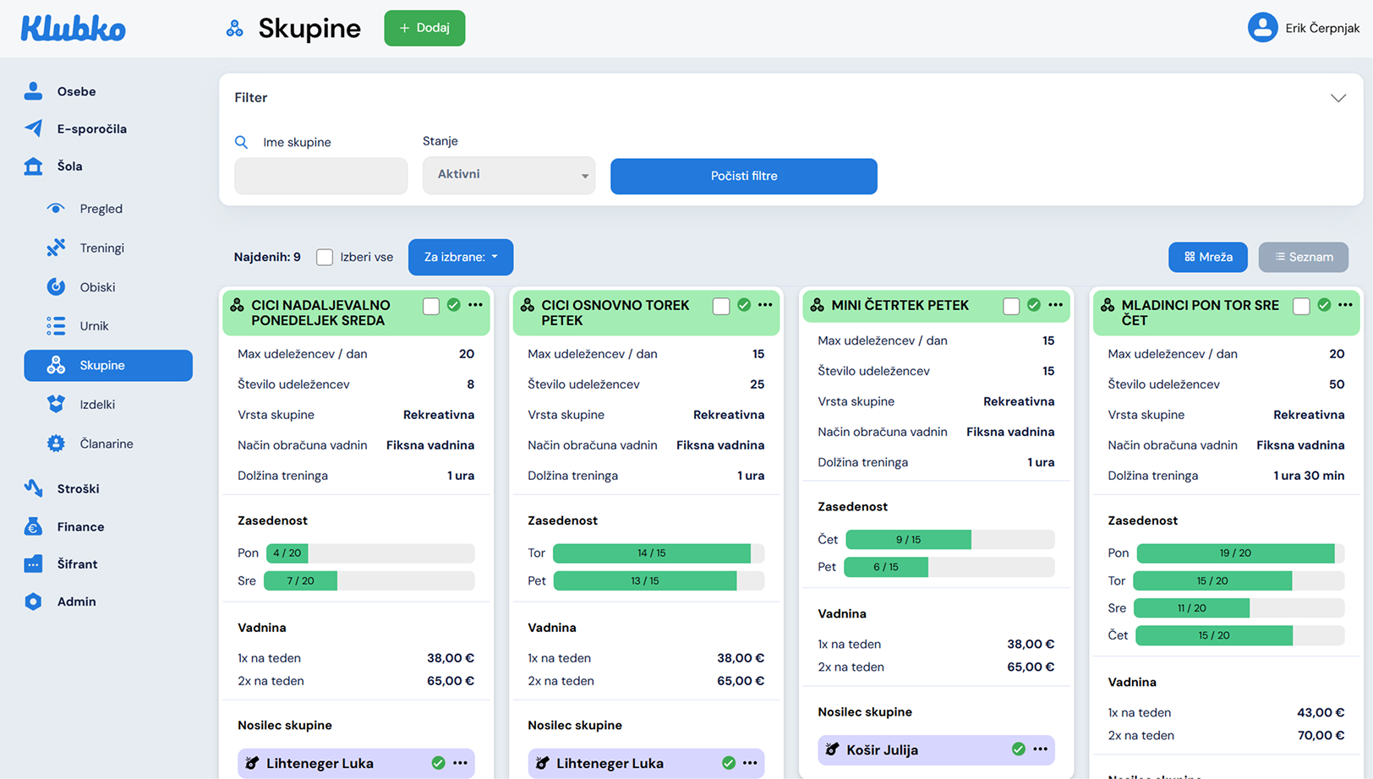Select the CICI NADALJEVALNO PONEDELJEK SREDA checkbox
The width and height of the screenshot is (1373, 779).
coord(431,306)
